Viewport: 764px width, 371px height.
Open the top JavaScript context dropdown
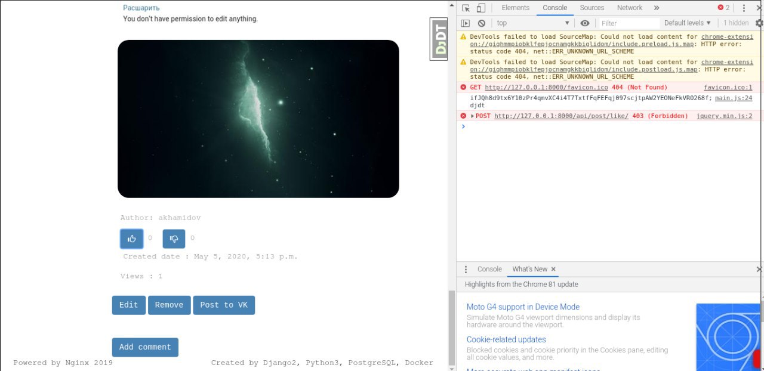533,23
